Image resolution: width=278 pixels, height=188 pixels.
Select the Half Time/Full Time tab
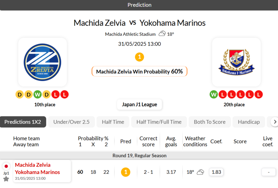click(x=159, y=122)
